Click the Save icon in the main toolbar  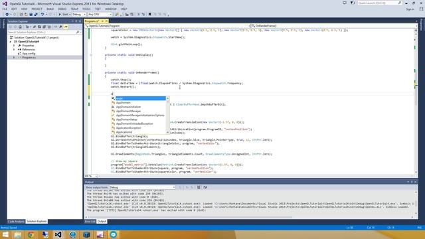(x=31, y=15)
